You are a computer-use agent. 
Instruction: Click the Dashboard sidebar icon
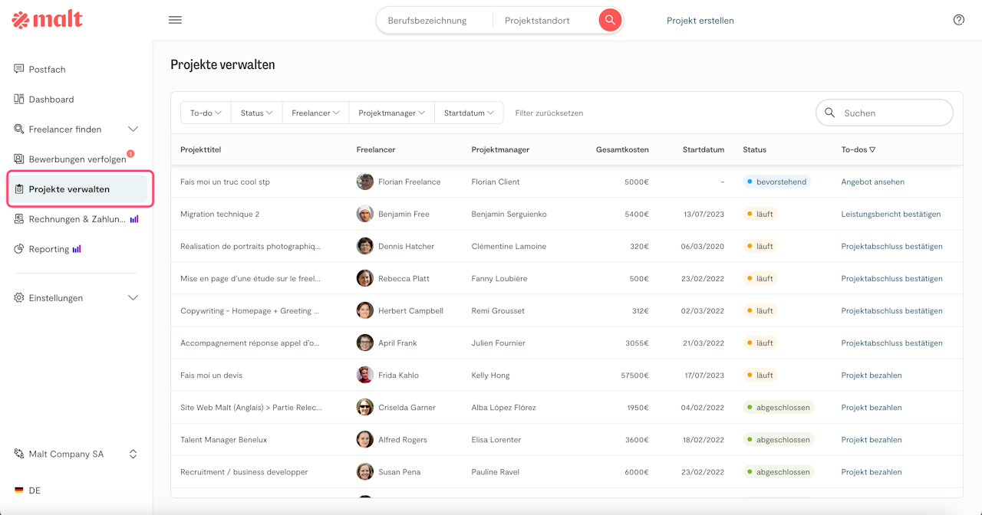(x=19, y=99)
